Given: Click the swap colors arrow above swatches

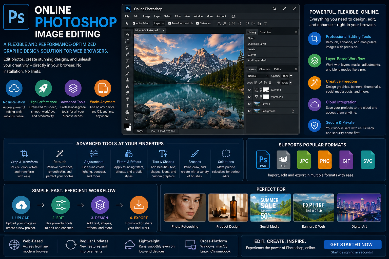Looking at the screenshot, I should [x=130, y=124].
